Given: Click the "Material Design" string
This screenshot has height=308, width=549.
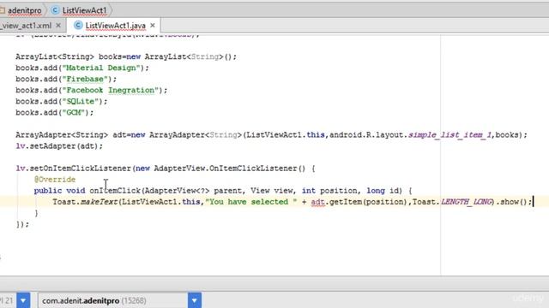Looking at the screenshot, I should tap(101, 68).
